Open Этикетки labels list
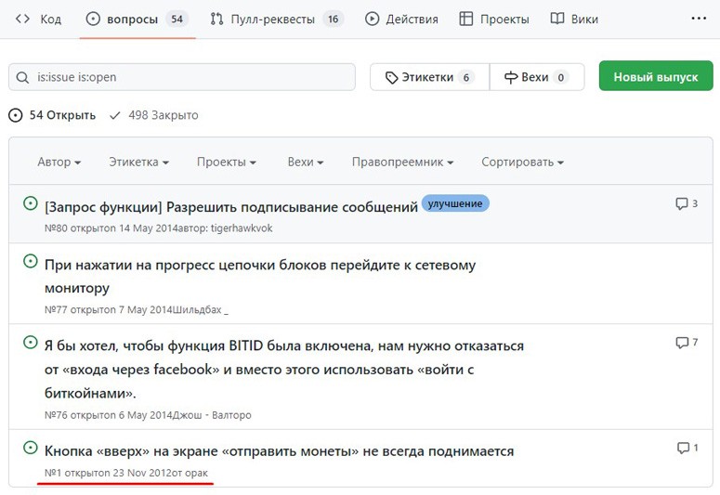Viewport: 720px width, 495px height. click(430, 77)
